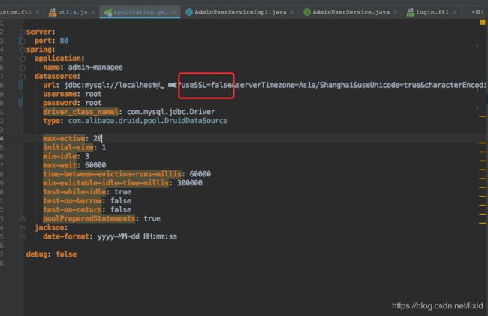Click the test-while-idle key
The image size is (488, 316).
pyautogui.click(x=74, y=192)
